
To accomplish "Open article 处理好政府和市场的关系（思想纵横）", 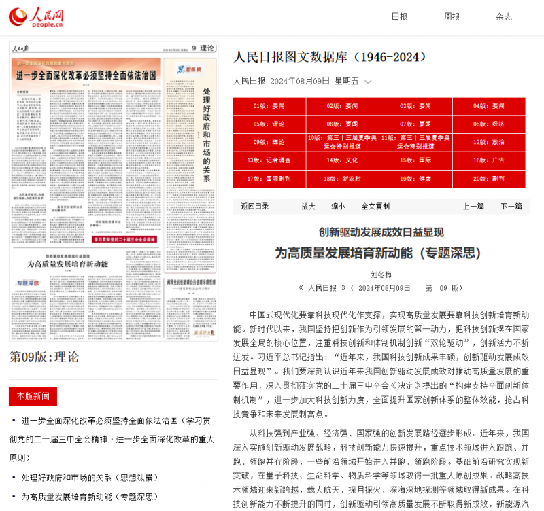I will pos(90,478).
